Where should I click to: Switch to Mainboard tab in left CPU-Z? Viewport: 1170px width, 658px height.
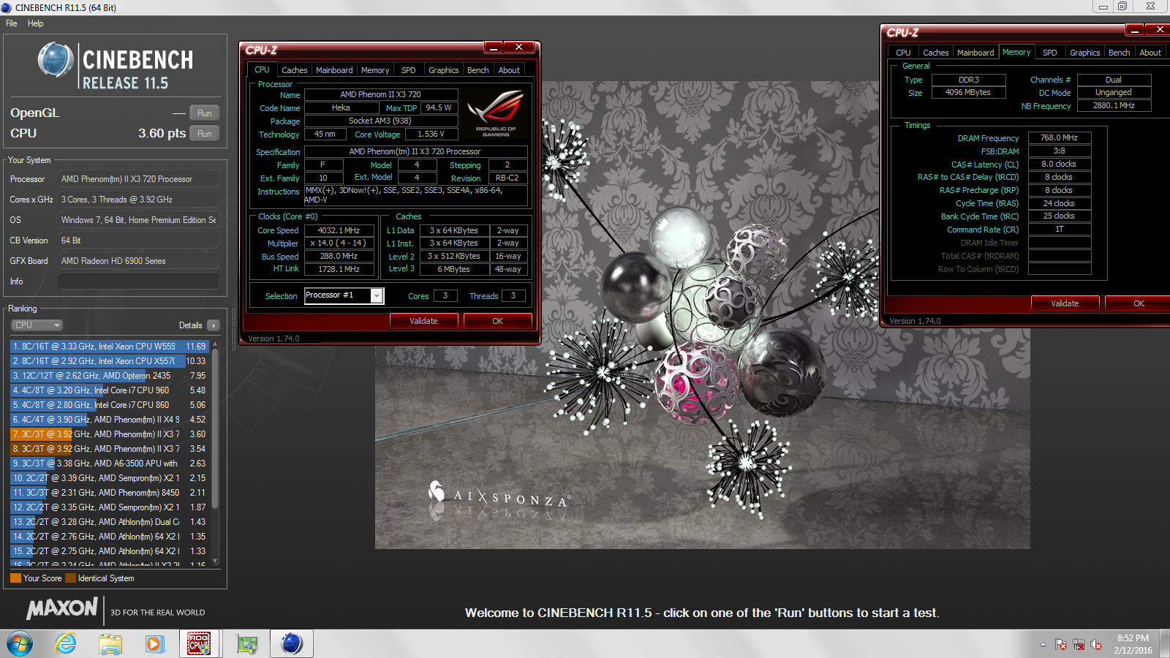tap(334, 70)
